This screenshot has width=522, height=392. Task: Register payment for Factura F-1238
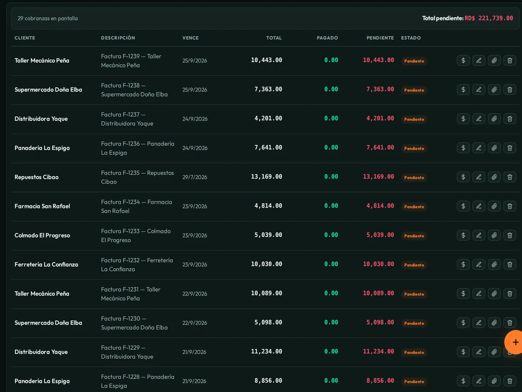click(x=463, y=90)
